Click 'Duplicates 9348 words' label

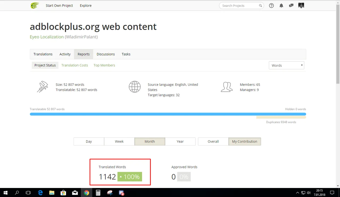(281, 122)
